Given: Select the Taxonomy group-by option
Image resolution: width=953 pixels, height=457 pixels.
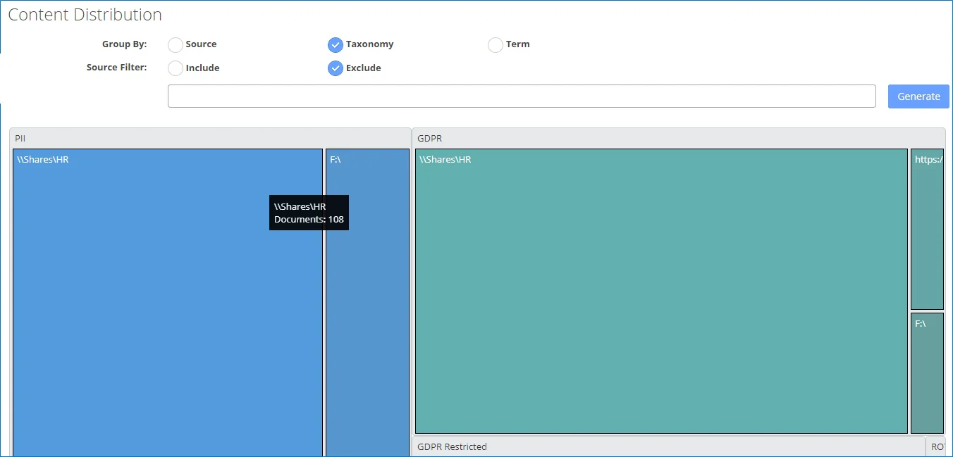Looking at the screenshot, I should (336, 45).
